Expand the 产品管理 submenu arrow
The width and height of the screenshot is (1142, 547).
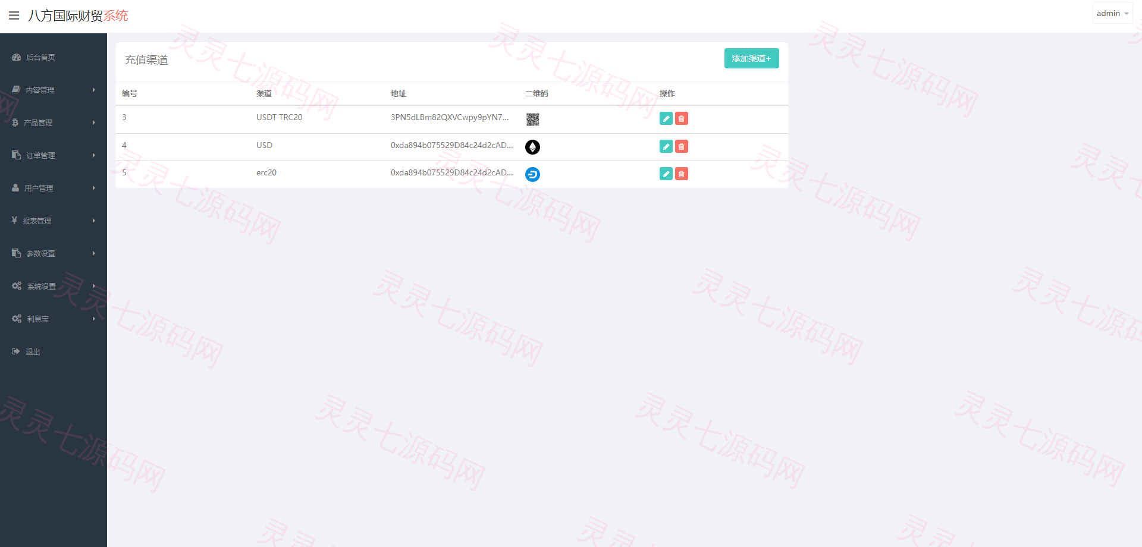[94, 122]
